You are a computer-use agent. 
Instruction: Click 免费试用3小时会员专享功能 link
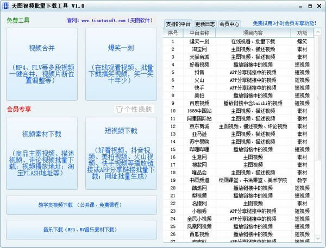(x=284, y=23)
